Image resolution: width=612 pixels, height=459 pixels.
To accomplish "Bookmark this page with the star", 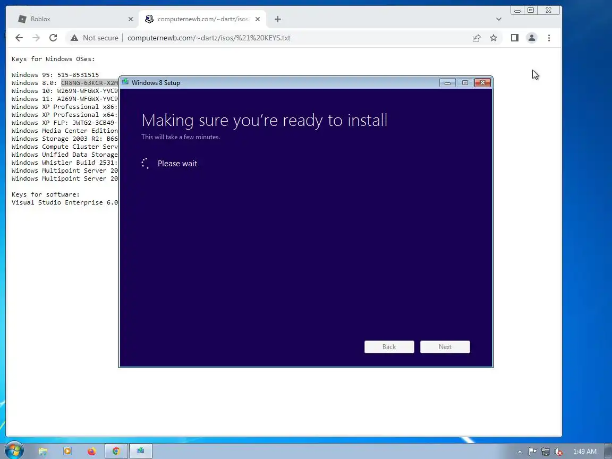I will (494, 38).
